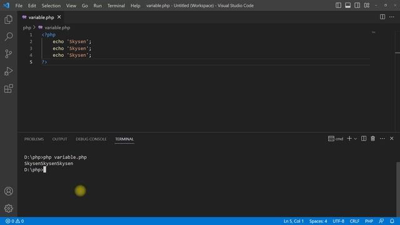
Task: Toggle Secondary Side Bar layout icon
Action: [x=357, y=6]
